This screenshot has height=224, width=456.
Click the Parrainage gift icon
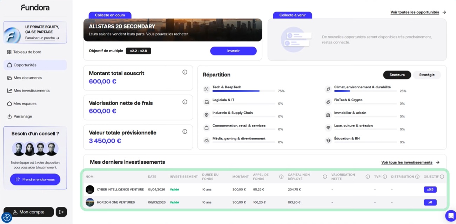(x=9, y=116)
